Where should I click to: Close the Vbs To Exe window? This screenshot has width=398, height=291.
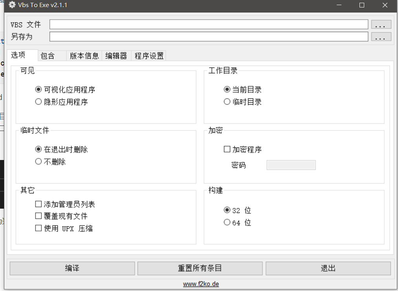(385, 5)
